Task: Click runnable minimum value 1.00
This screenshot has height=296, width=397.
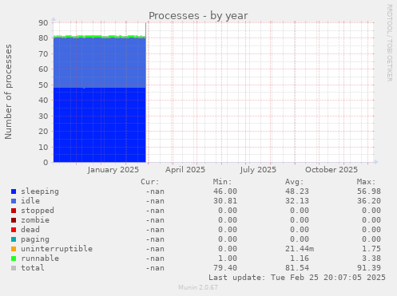Action: pos(228,259)
